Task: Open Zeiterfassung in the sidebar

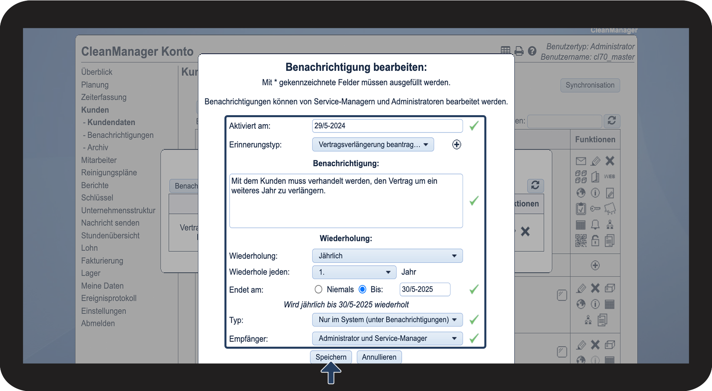Action: click(x=104, y=97)
